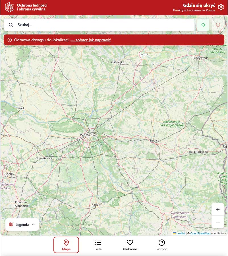The height and width of the screenshot is (256, 228).
Task: Click the magnifier icon in the search bar
Action: pos(11,25)
